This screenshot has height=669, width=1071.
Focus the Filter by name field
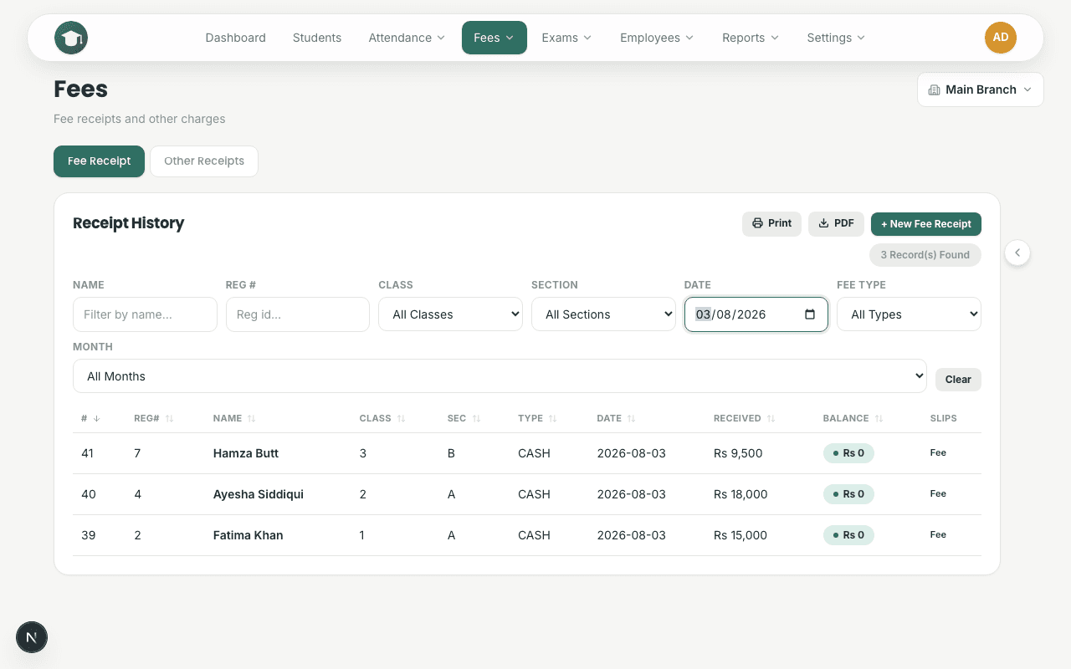145,314
